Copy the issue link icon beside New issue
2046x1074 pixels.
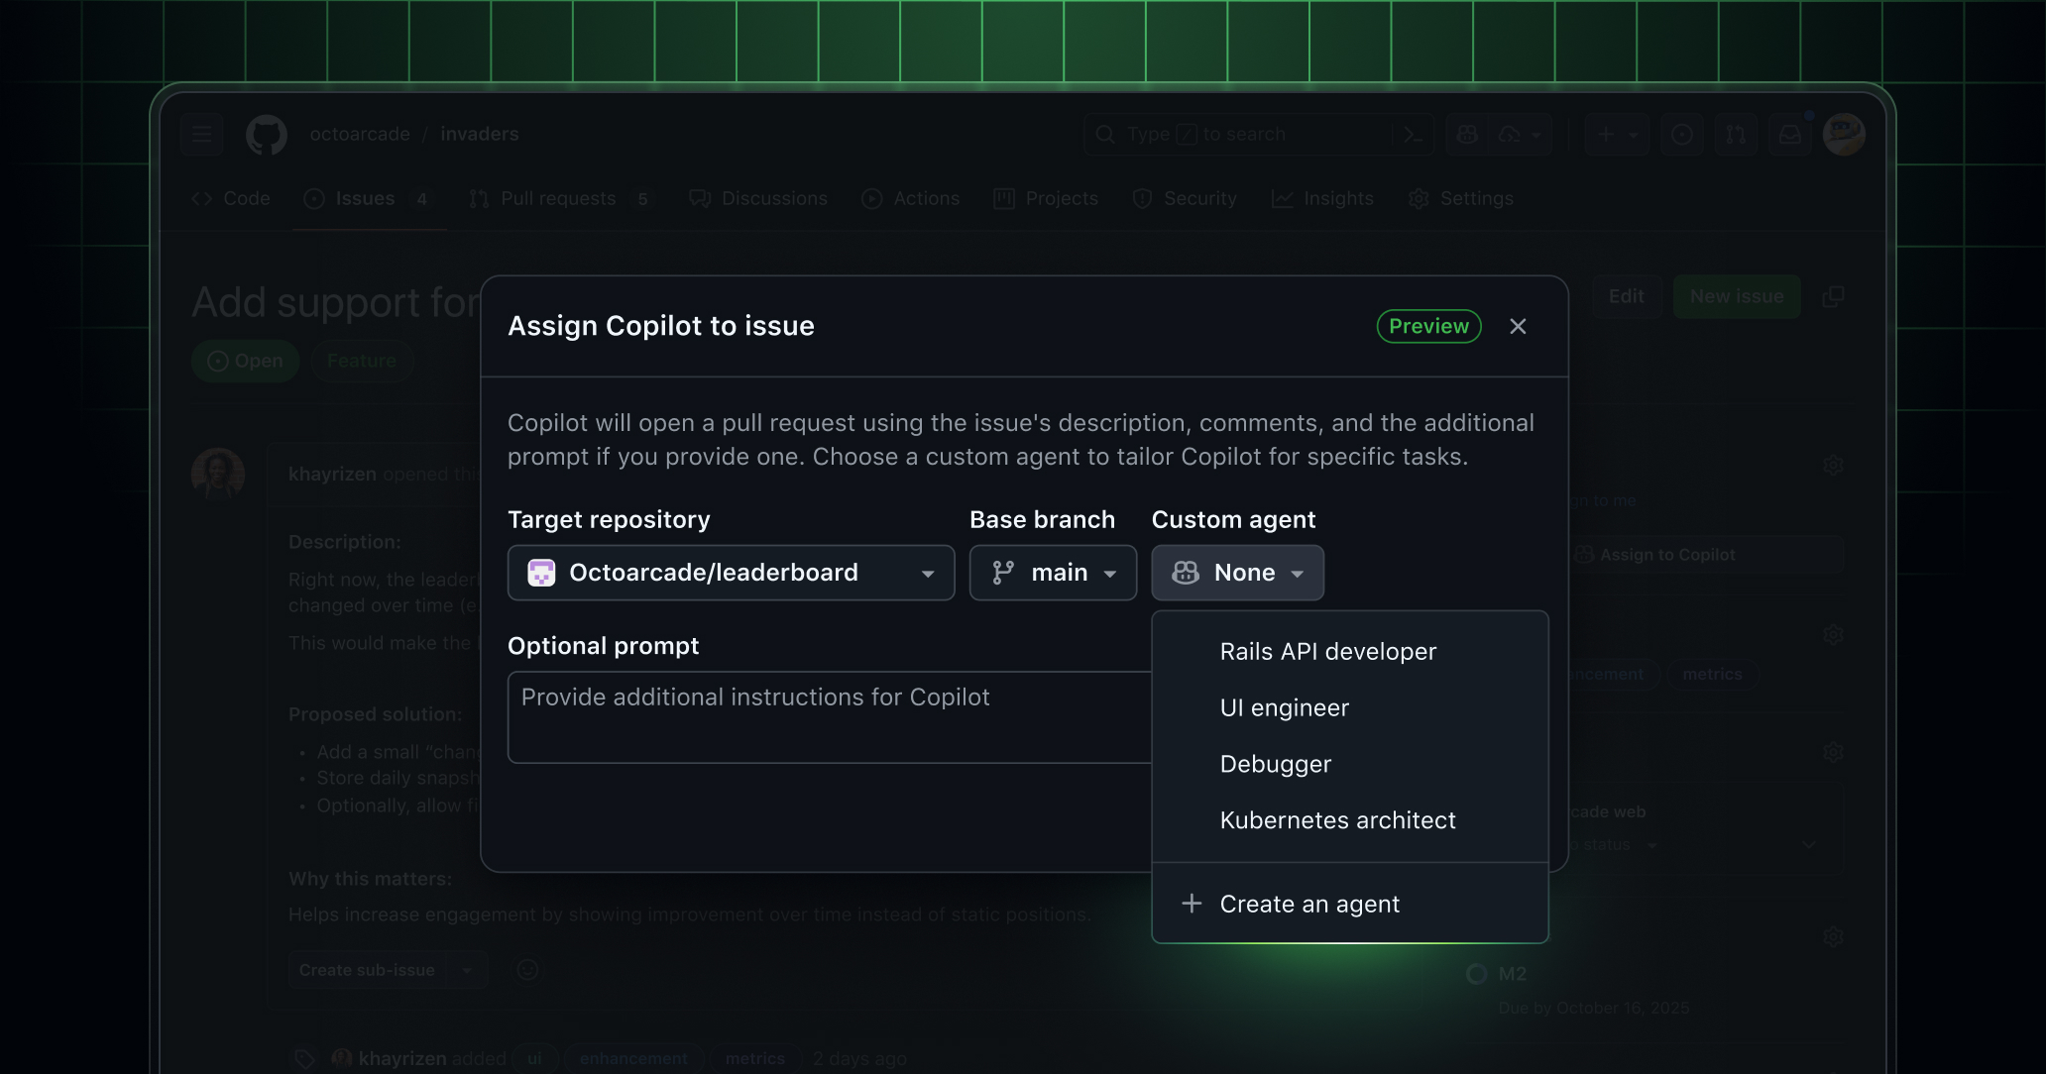tap(1834, 295)
